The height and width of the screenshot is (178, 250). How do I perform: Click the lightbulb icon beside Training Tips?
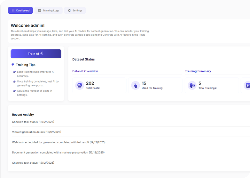tap(13, 65)
